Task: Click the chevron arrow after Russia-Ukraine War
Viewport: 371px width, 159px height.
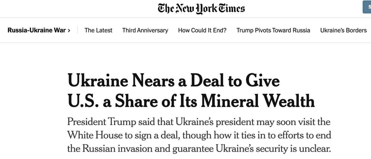Action: [x=69, y=30]
